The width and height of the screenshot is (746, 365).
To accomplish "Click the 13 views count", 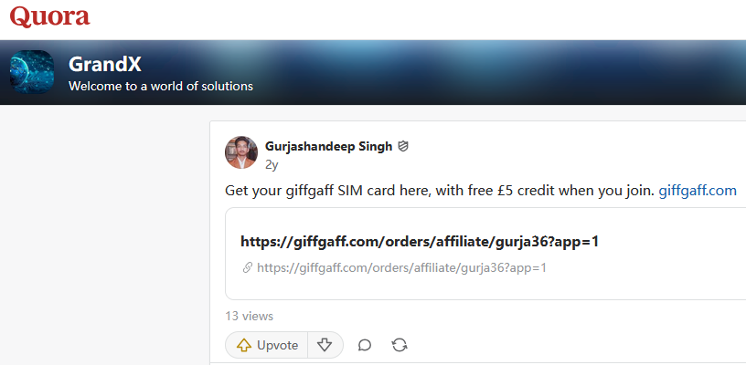I will tap(250, 316).
